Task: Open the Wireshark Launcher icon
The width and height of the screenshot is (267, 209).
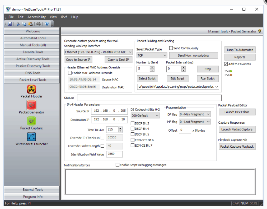Action: tap(31, 137)
